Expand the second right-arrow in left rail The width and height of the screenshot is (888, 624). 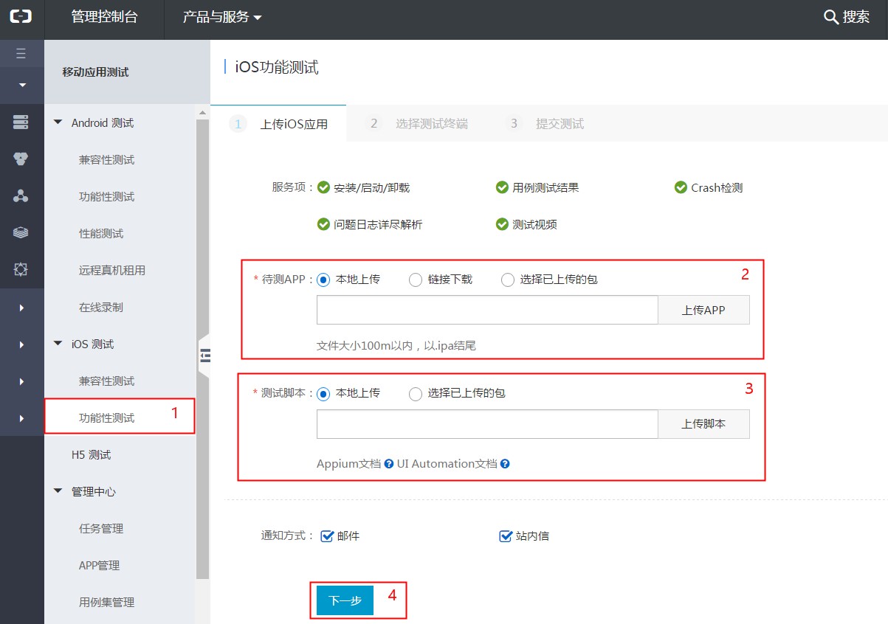(21, 344)
